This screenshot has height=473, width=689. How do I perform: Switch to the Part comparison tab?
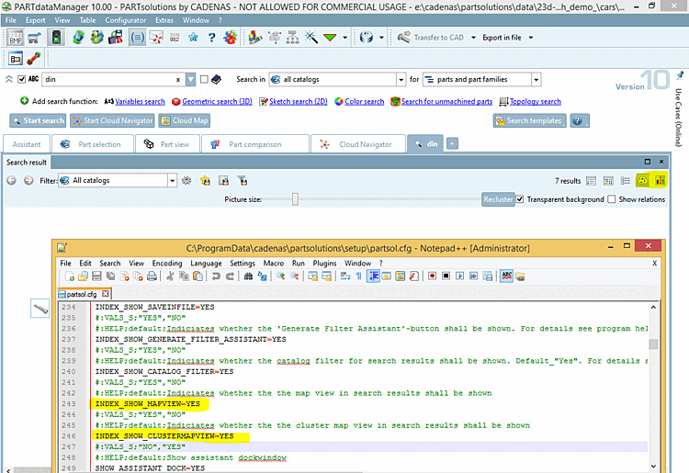point(254,144)
